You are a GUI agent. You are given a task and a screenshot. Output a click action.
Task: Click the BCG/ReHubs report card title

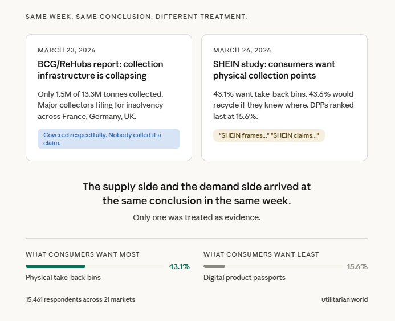click(100, 69)
